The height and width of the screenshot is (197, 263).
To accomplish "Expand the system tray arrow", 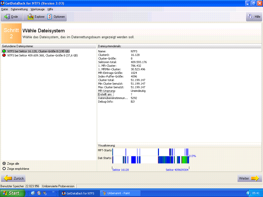I will 248,193.
